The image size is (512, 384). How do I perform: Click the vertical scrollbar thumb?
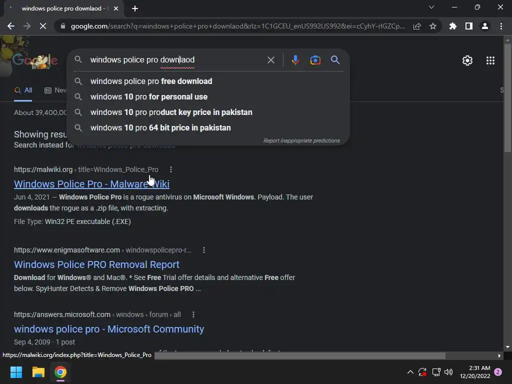click(x=507, y=98)
